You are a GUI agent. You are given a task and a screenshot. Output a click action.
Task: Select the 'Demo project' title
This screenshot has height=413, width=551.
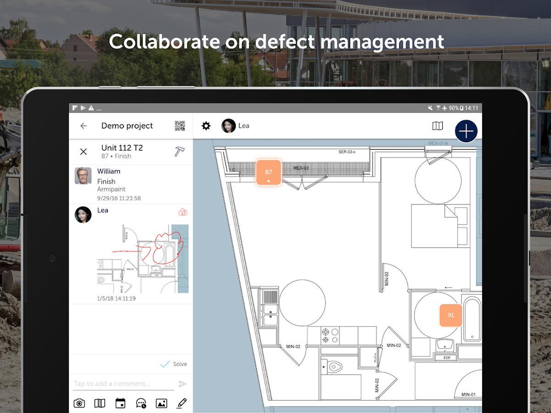127,126
